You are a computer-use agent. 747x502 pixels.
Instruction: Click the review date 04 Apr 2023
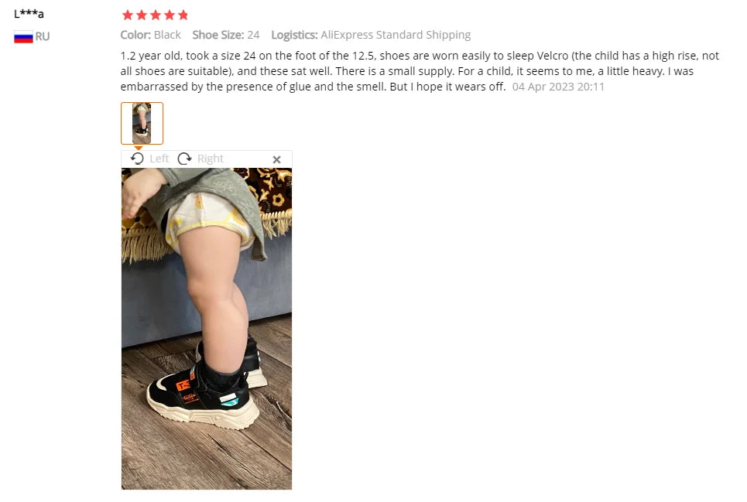(x=543, y=87)
